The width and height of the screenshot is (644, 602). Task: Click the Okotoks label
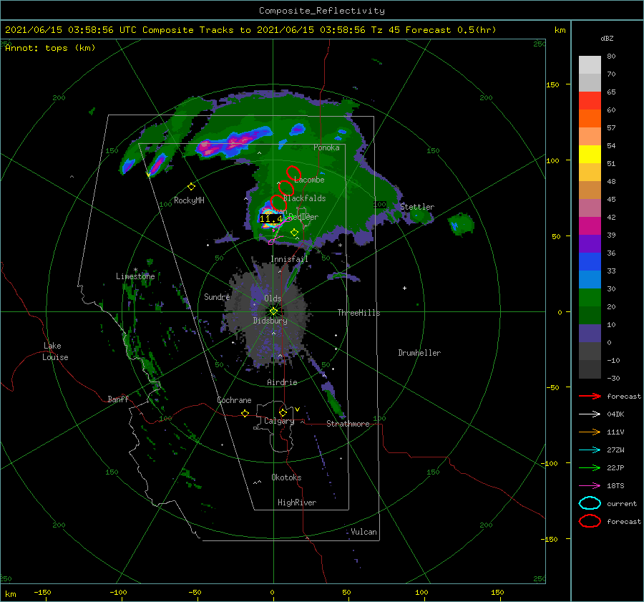coord(286,477)
